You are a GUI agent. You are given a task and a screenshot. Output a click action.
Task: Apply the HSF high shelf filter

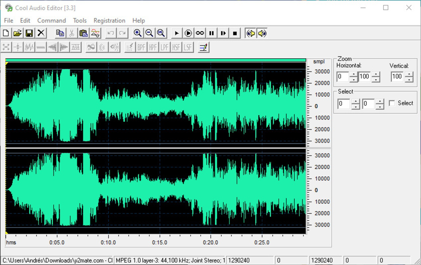(x=176, y=47)
